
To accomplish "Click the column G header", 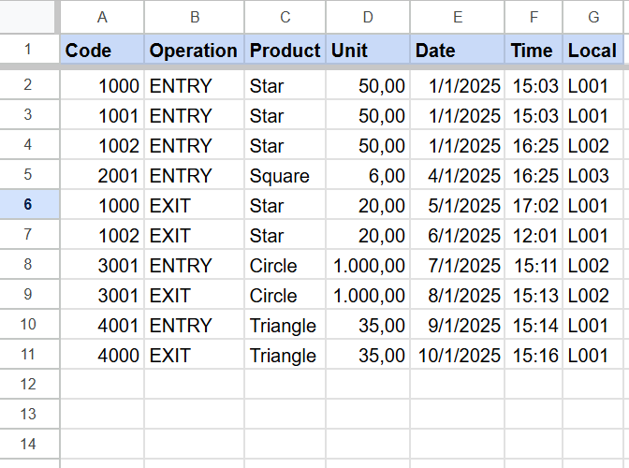I will 594,17.
